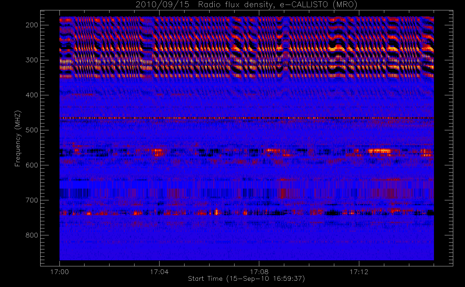Click the 17:00 time tick label
This screenshot has width=465, height=287.
[x=59, y=272]
